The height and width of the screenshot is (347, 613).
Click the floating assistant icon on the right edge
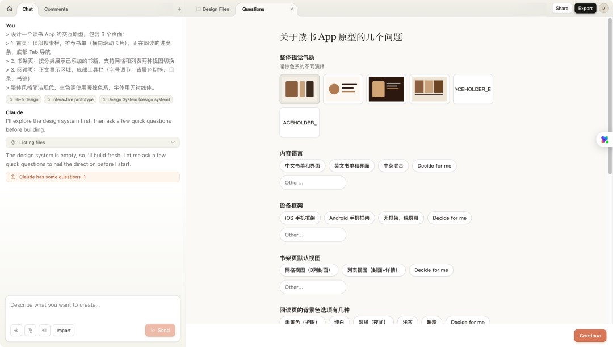click(x=604, y=139)
